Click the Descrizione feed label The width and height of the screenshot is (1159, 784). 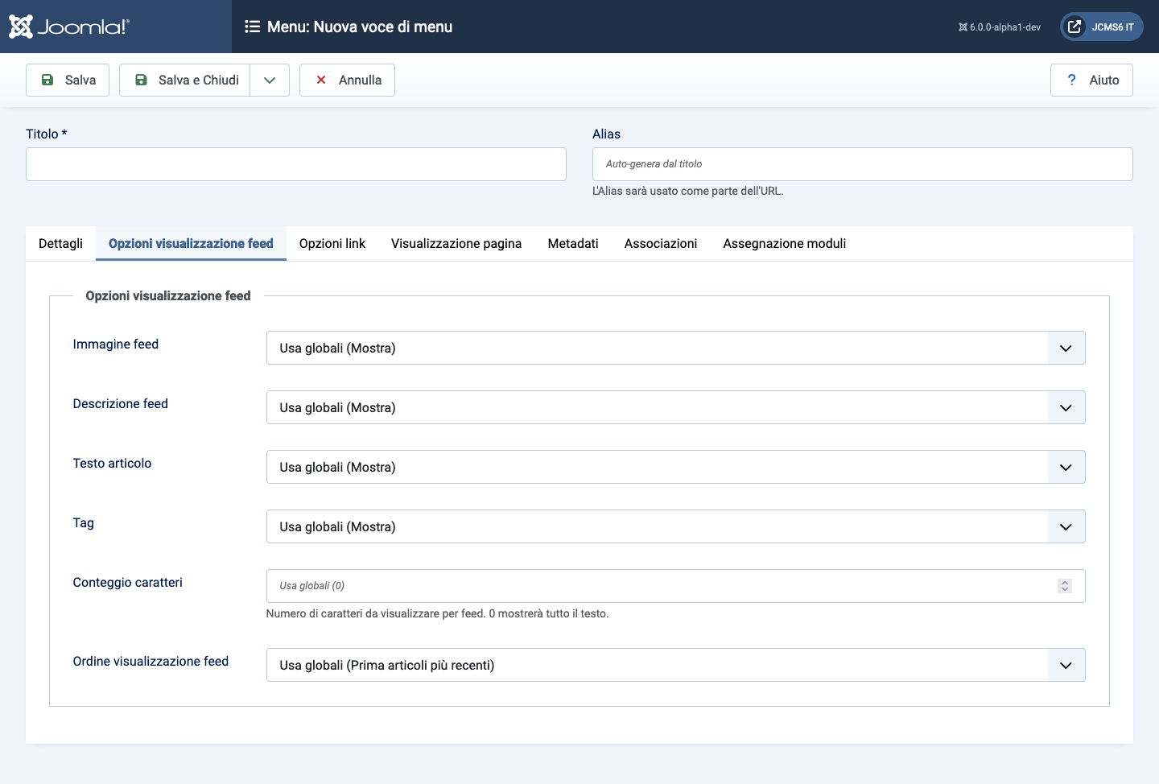[121, 403]
